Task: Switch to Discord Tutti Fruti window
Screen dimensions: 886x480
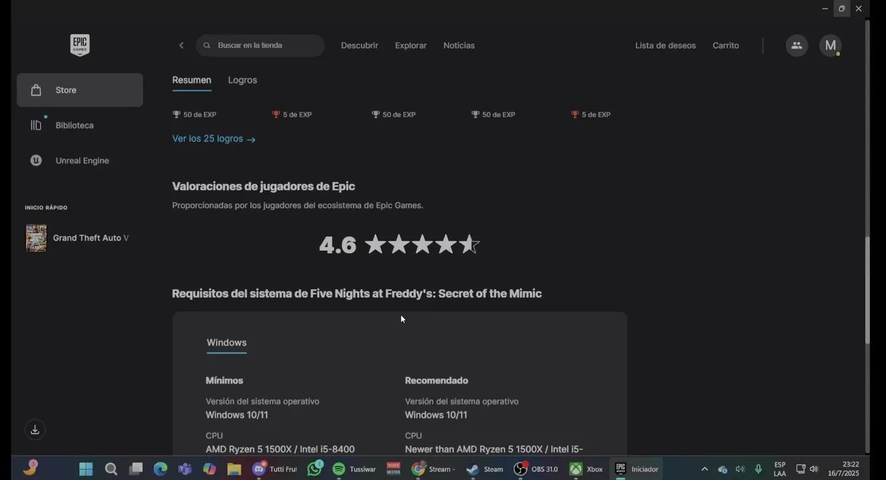Action: pyautogui.click(x=275, y=469)
